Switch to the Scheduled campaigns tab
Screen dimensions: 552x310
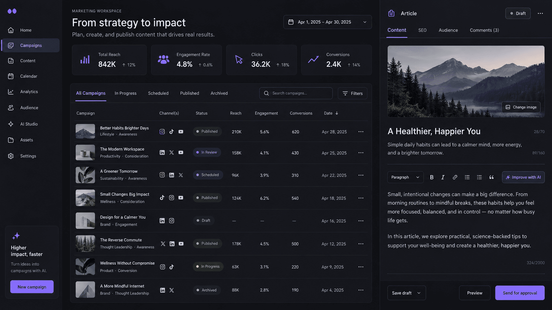pos(158,93)
